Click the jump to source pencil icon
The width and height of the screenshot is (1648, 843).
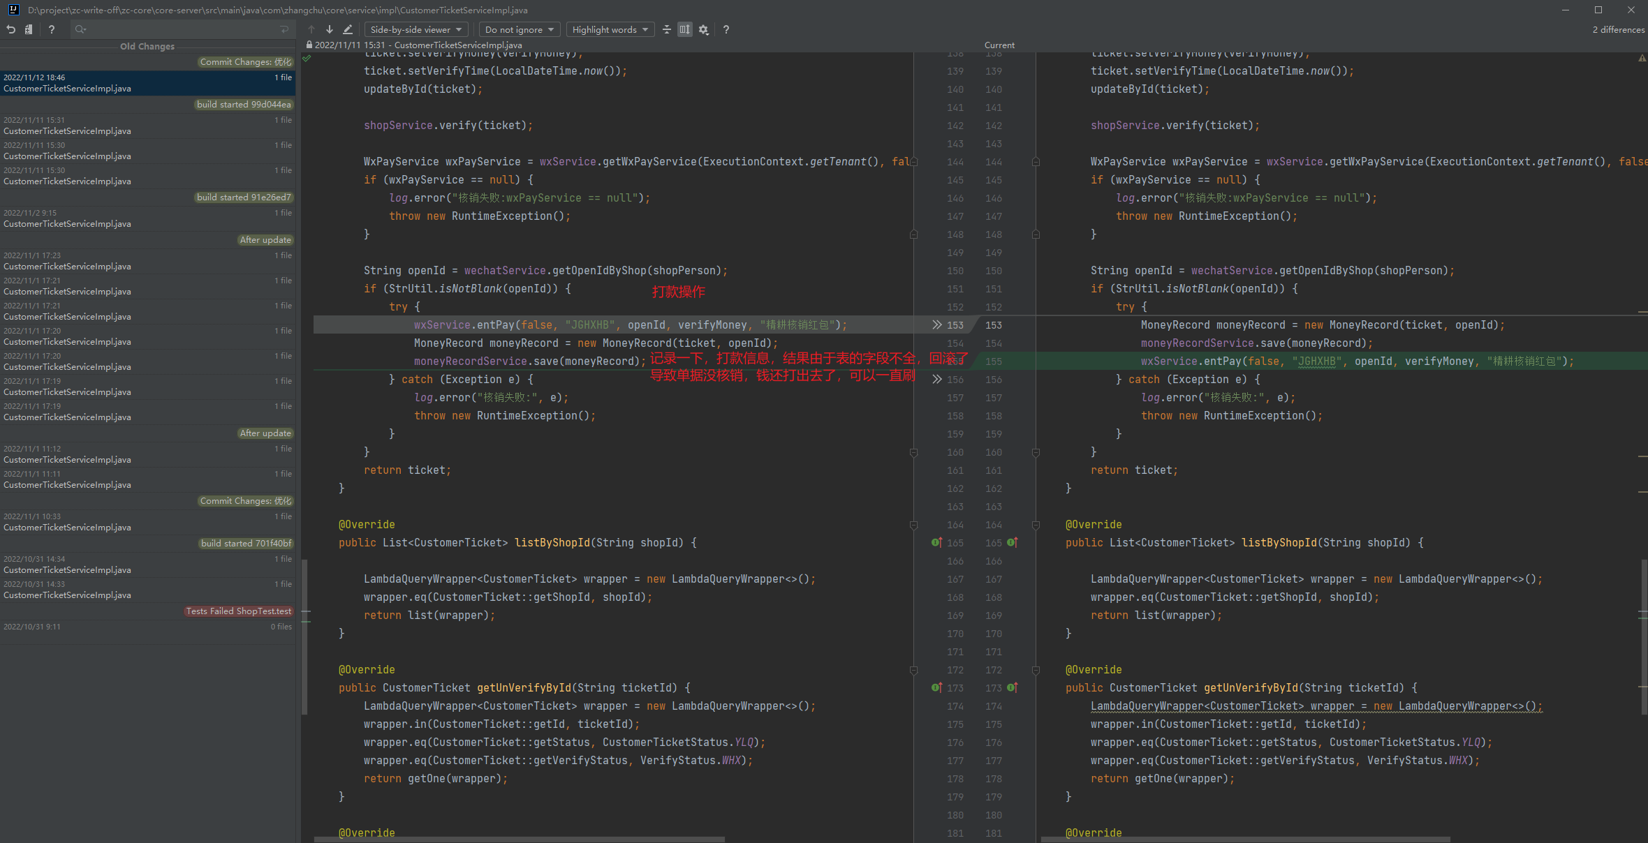[x=348, y=29]
